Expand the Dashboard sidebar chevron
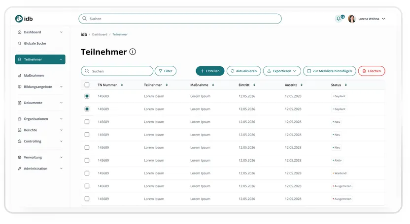 pos(61,32)
